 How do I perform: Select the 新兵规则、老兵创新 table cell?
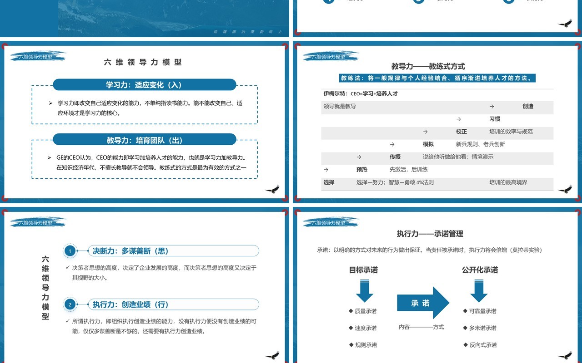click(x=481, y=144)
